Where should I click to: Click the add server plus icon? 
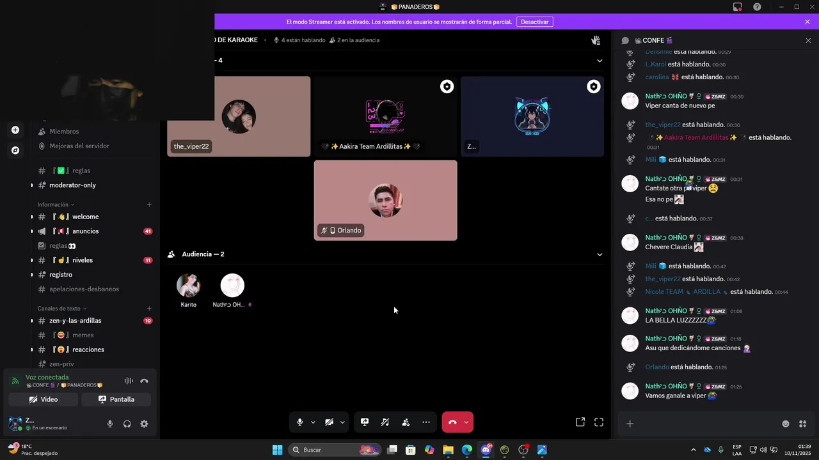(x=15, y=130)
